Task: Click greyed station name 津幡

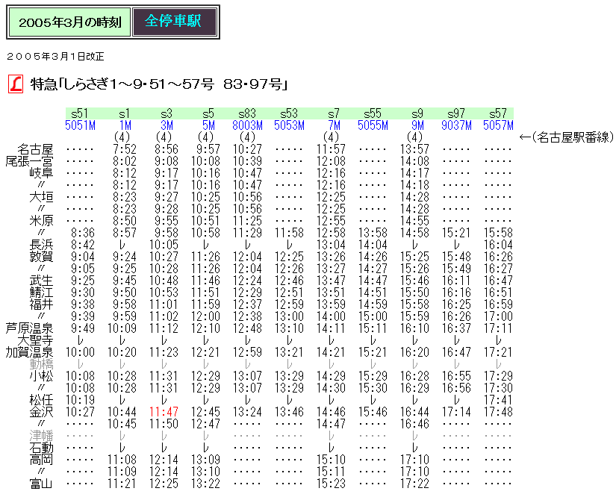Action: 41,436
